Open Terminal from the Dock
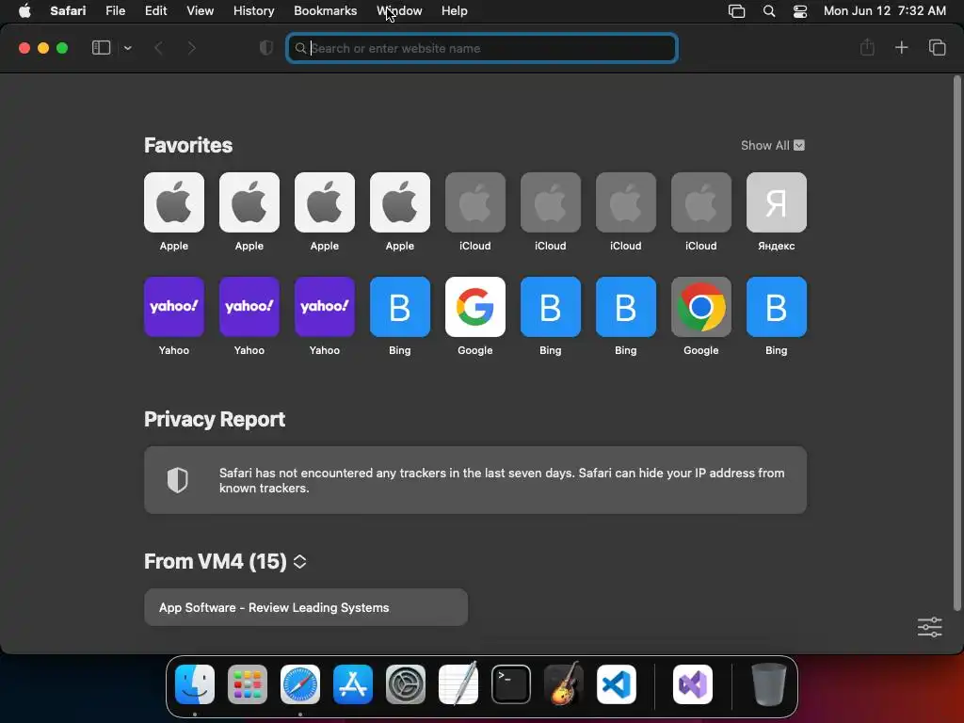Viewport: 964px width, 723px height. (x=511, y=684)
